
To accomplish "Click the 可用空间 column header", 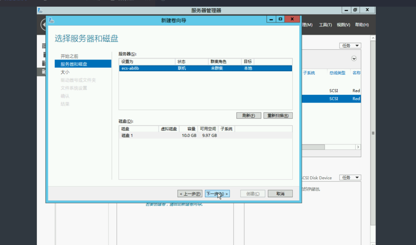I will point(208,129).
